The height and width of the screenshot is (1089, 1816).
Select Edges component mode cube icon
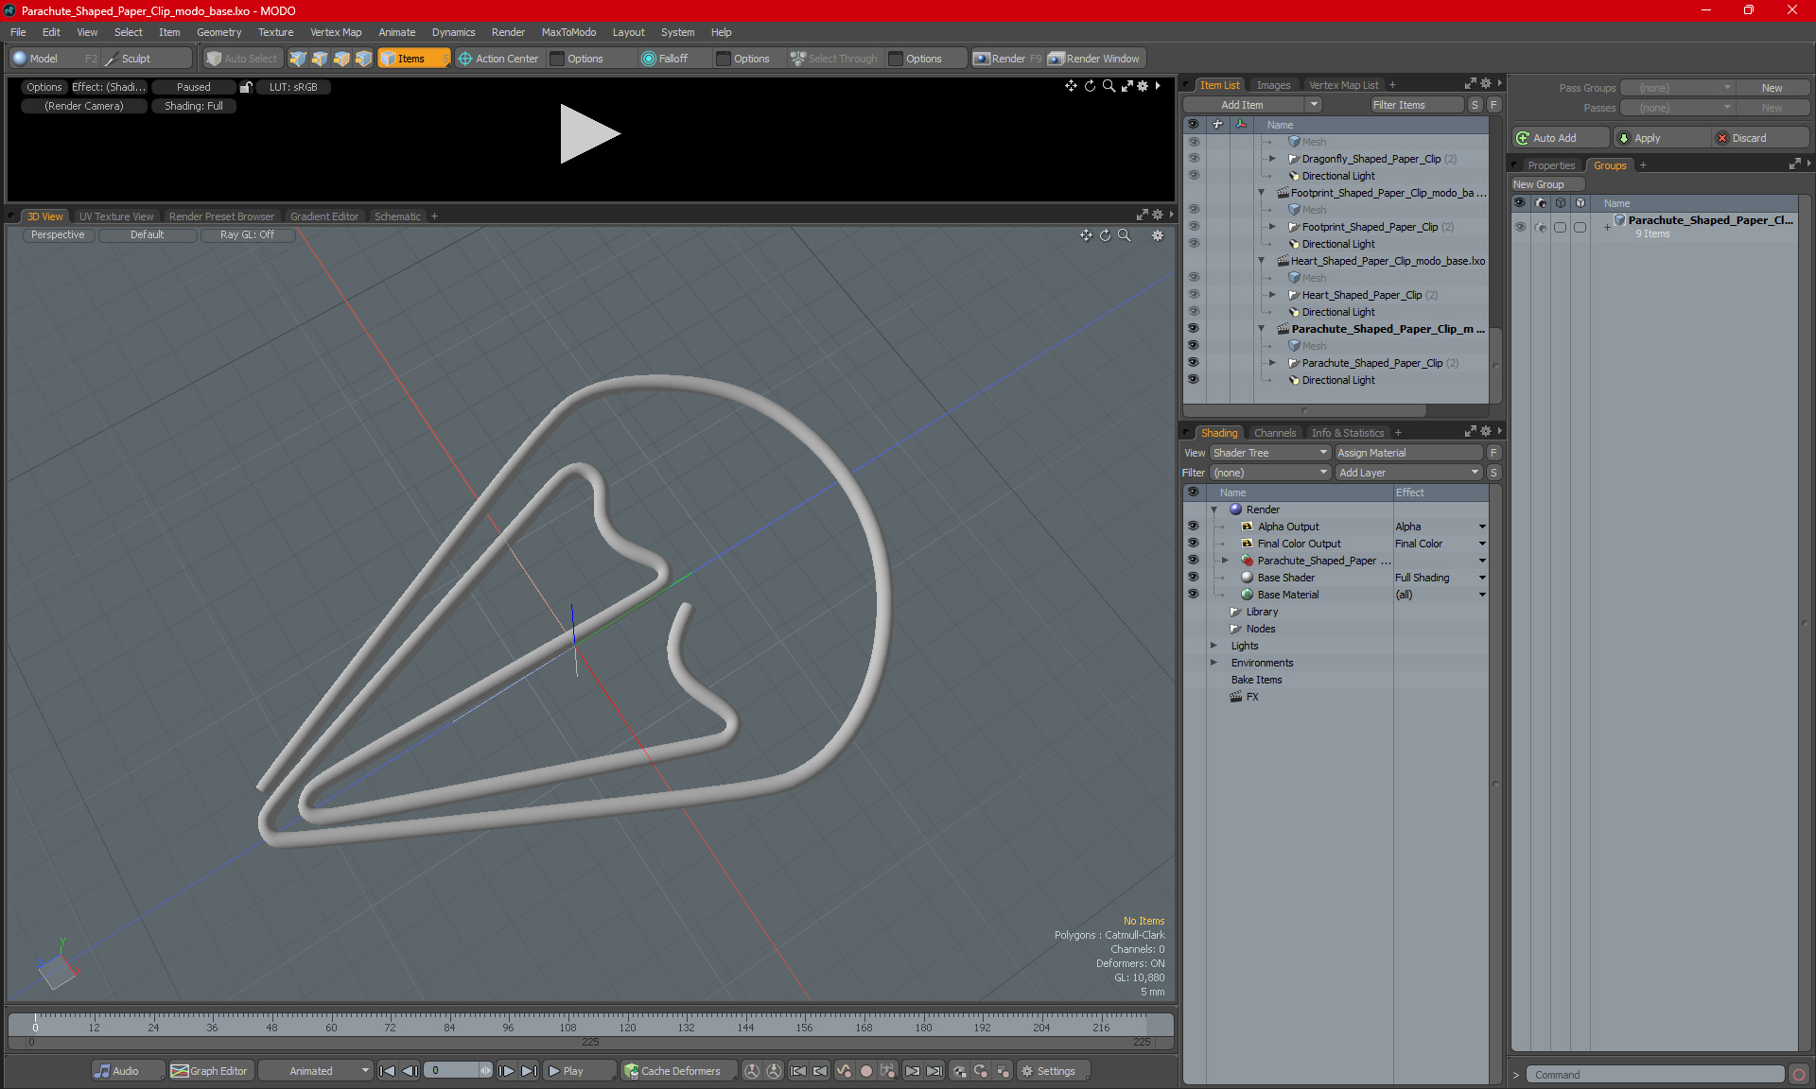pyautogui.click(x=320, y=59)
